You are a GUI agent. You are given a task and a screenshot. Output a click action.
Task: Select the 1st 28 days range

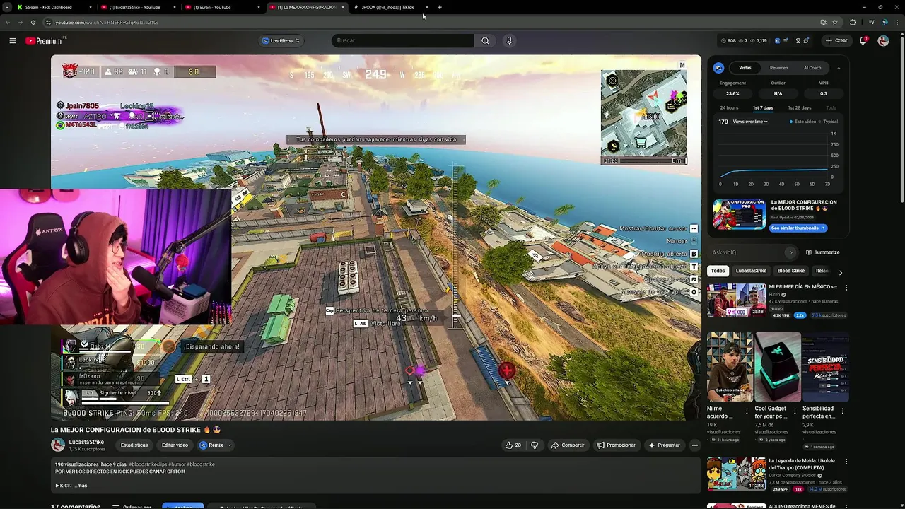coord(800,107)
